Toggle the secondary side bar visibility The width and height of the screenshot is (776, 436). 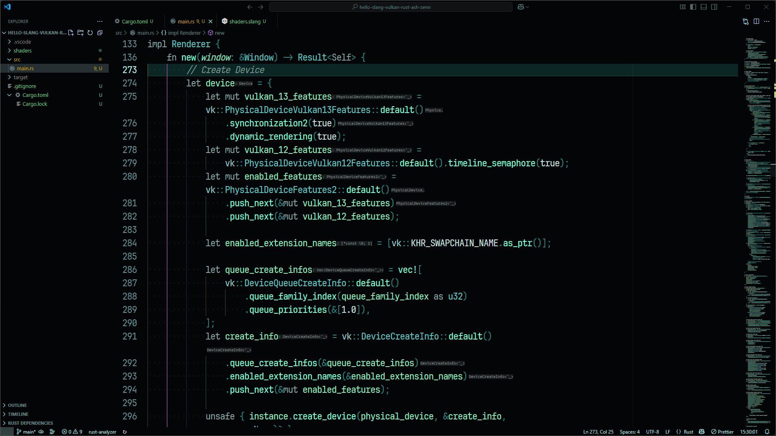(x=714, y=7)
